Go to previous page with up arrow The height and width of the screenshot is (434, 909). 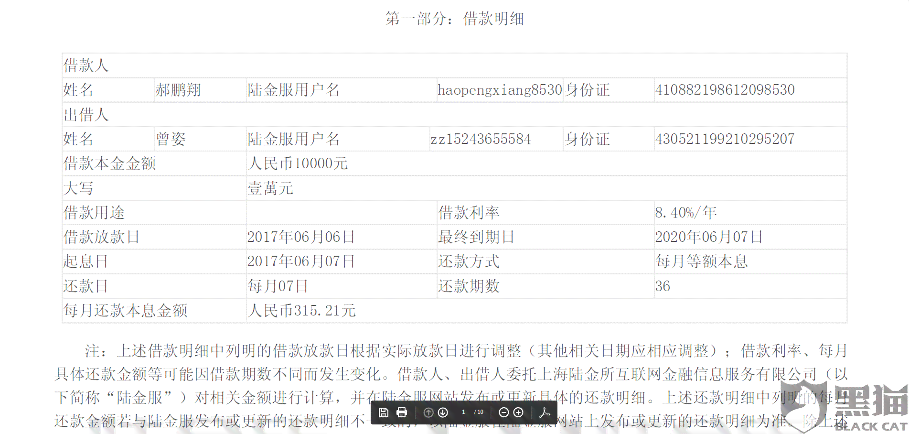click(428, 412)
